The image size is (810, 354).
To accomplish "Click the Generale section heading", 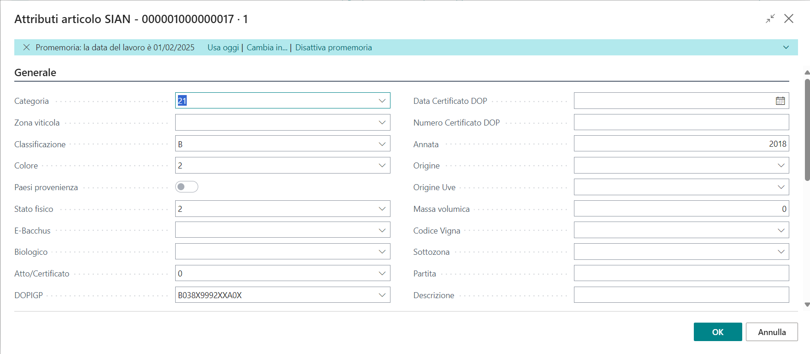I will tap(35, 72).
